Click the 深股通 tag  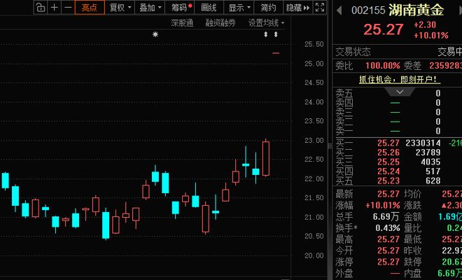[x=182, y=23]
